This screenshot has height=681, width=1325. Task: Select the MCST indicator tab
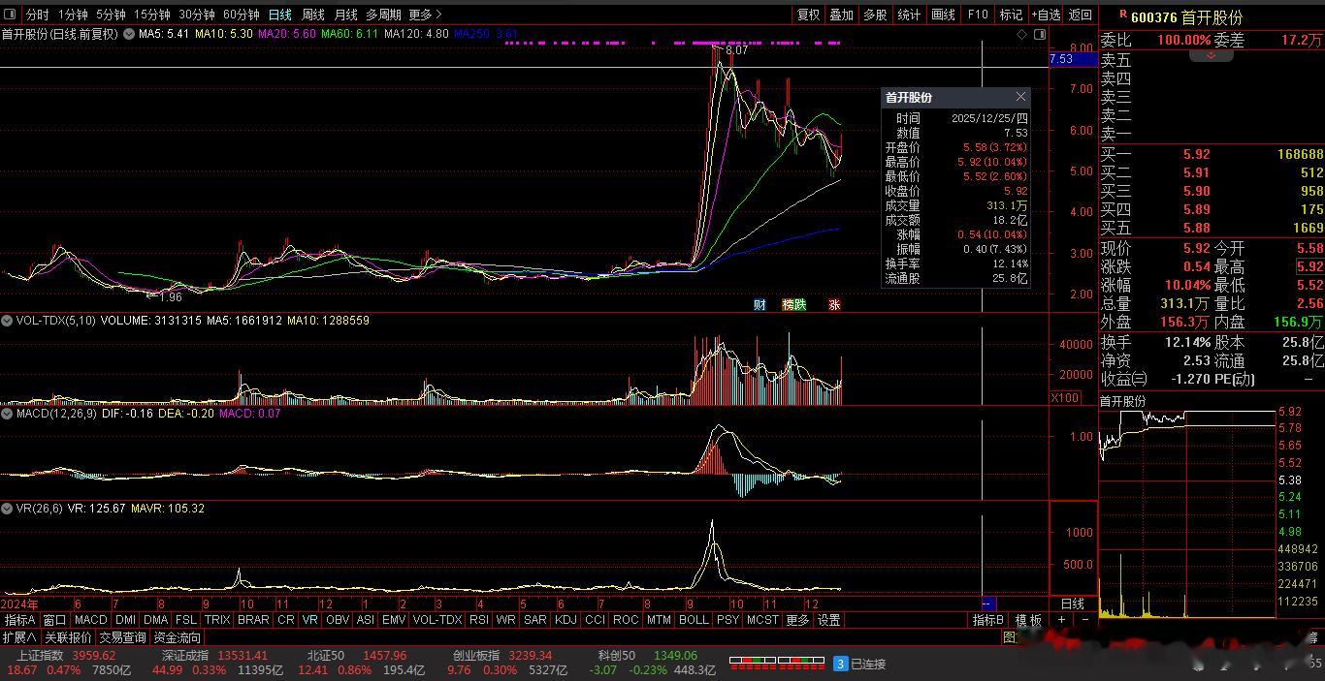[x=762, y=620]
